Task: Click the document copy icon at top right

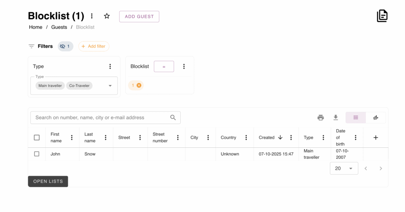Action: (382, 16)
